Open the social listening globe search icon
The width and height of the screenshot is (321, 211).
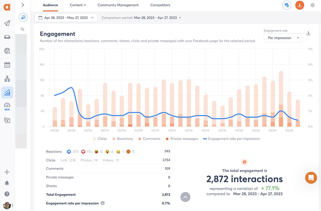(x=7, y=51)
